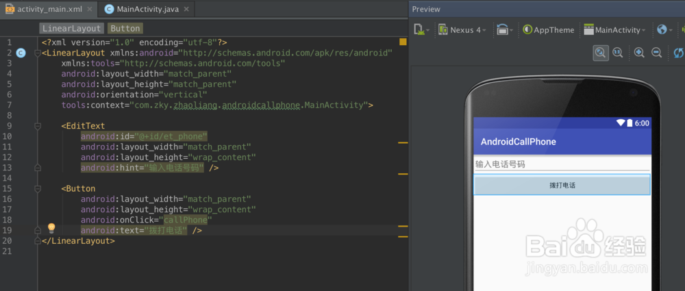Collapse the EditText fold marker on line 9

[x=38, y=126]
